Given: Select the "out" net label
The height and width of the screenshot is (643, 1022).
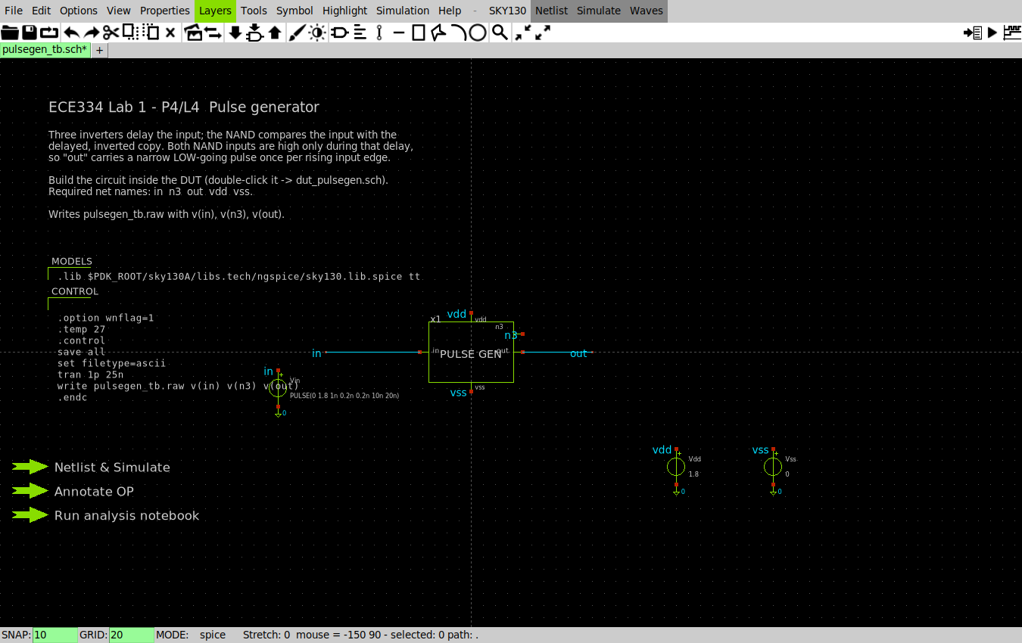Looking at the screenshot, I should tap(578, 353).
